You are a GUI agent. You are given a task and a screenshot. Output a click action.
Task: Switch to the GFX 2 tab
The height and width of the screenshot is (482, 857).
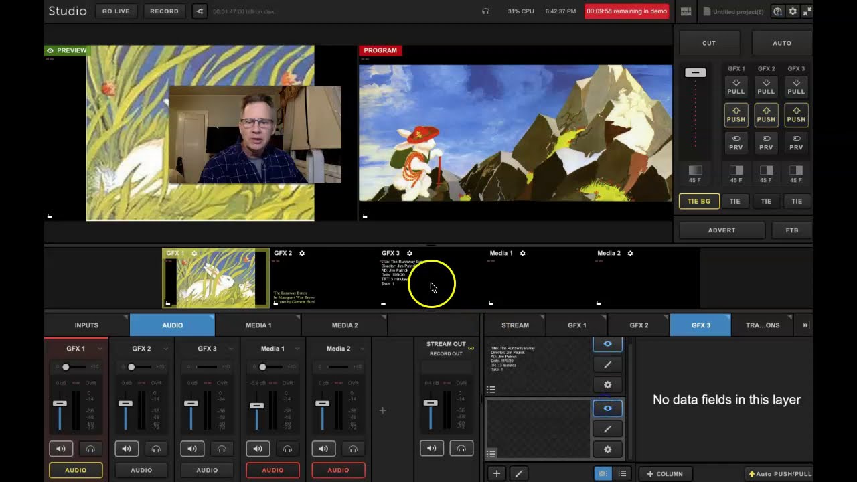coord(639,325)
